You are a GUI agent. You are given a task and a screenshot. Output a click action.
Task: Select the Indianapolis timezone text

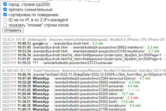pyautogui.click(x=68, y=40)
